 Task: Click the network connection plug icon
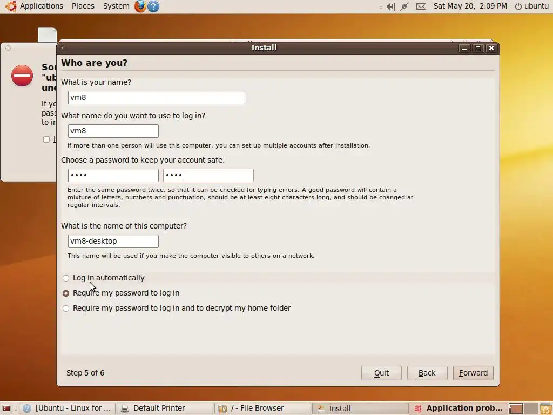point(404,6)
